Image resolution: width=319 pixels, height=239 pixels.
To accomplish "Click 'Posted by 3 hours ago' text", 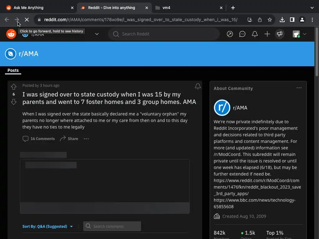I will click(x=41, y=86).
